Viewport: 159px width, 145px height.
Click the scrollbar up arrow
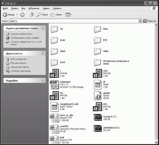[156, 25]
